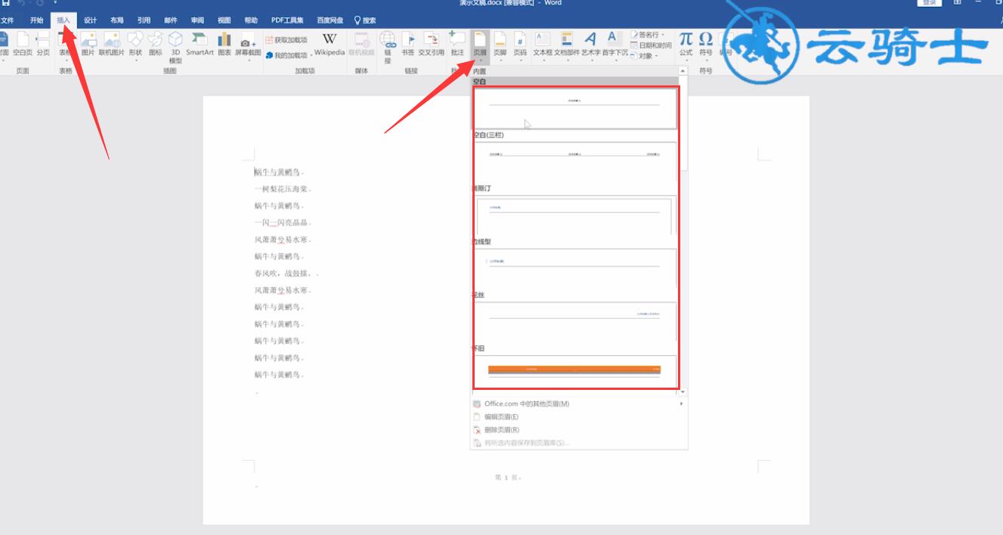Insert a signature line (签名行)
1003x535 pixels.
(648, 35)
